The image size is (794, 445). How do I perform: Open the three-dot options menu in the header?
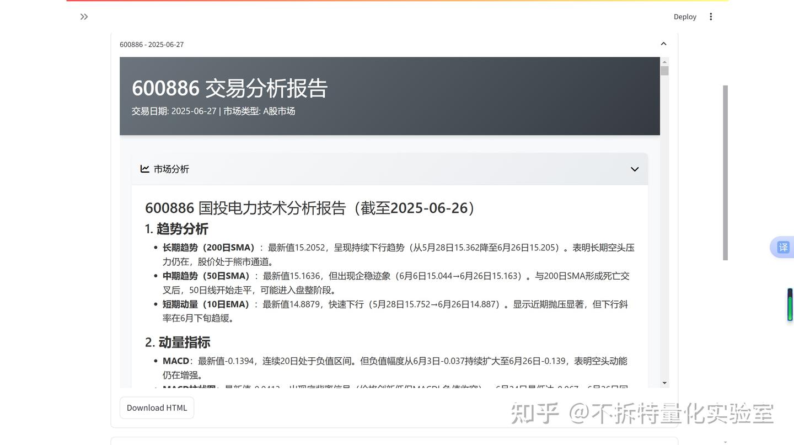coord(710,16)
